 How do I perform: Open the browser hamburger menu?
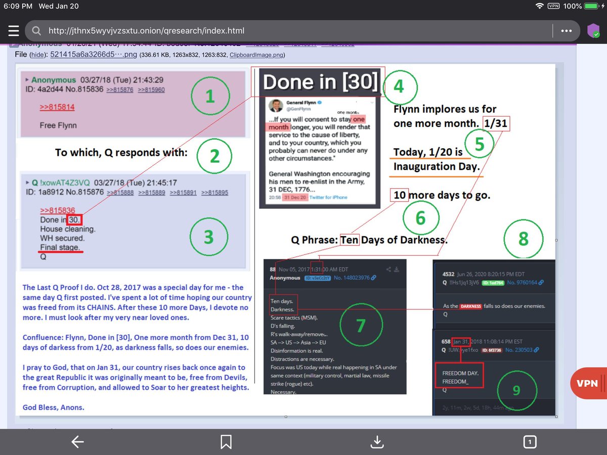[14, 31]
